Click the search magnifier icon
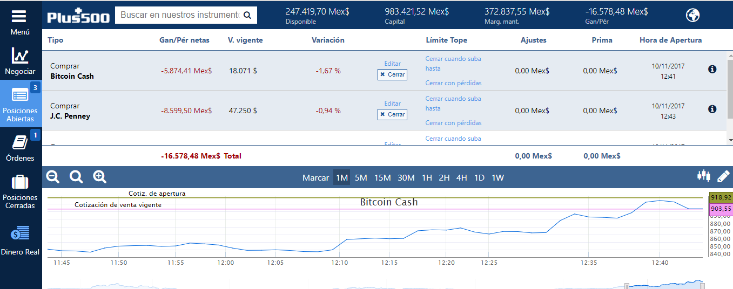Screen dimensions: 733x289 [248, 16]
